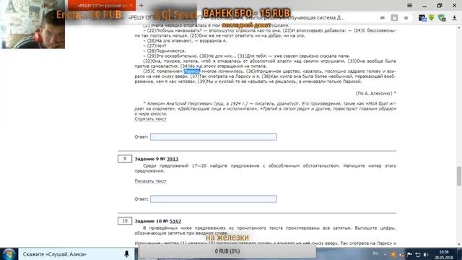Switch the RU input language indicator
The width and height of the screenshot is (462, 260).
[375, 253]
